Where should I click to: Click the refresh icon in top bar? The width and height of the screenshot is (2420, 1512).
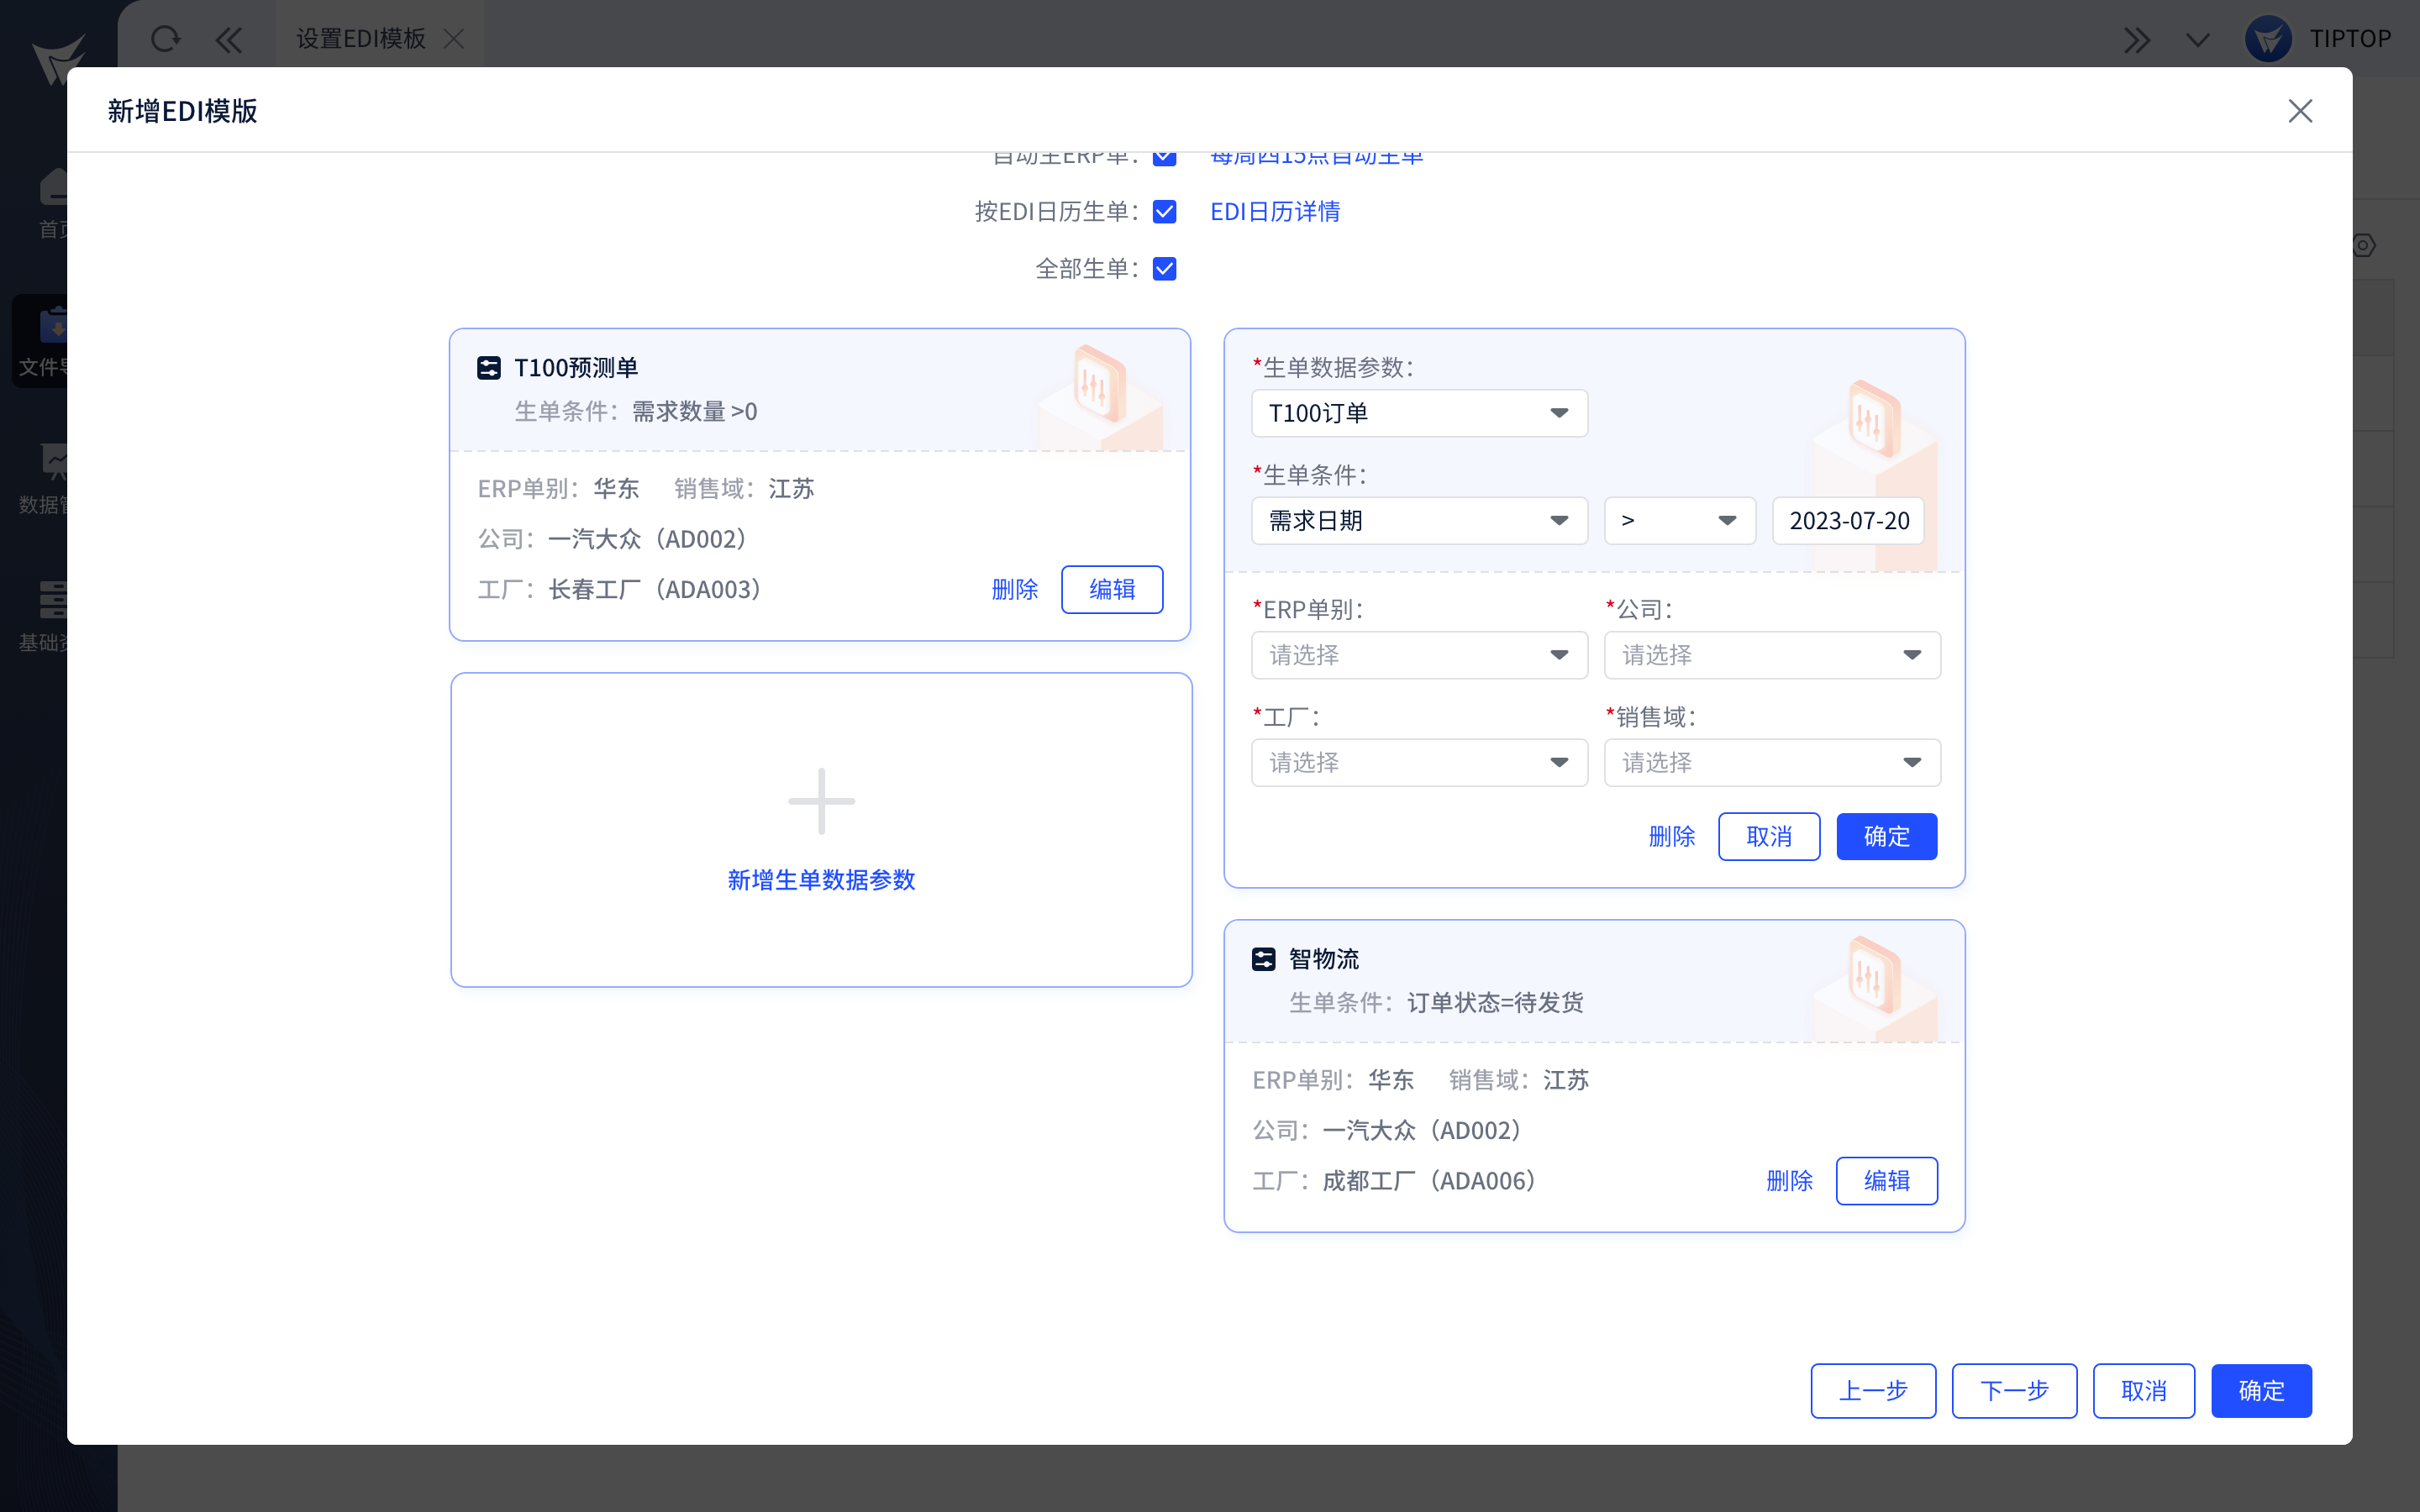click(x=165, y=39)
